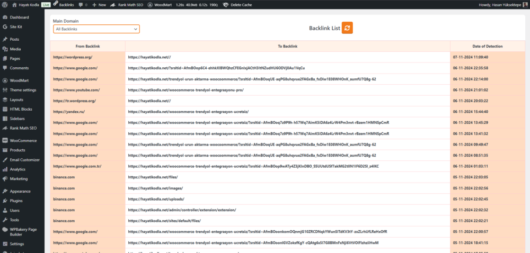The width and height of the screenshot is (530, 253).
Task: Click the Appearance brush icon
Action: [5, 191]
